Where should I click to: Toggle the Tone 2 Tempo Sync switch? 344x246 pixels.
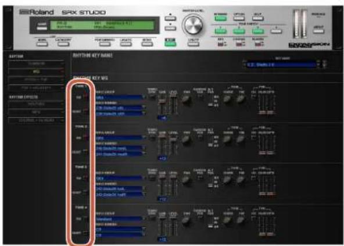[152, 137]
